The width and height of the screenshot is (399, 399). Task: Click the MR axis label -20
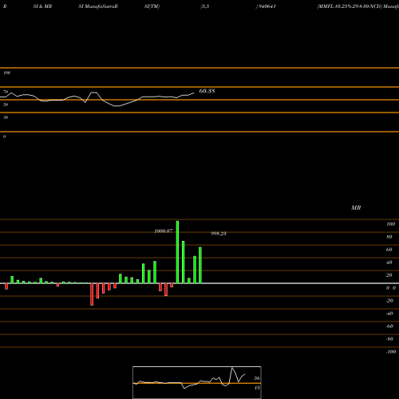click(389, 301)
